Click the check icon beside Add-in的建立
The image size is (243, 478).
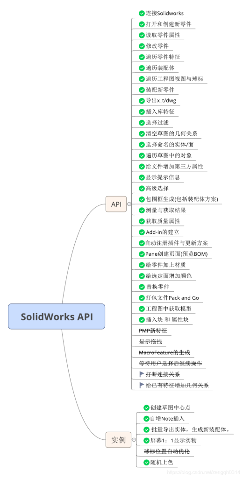pyautogui.click(x=141, y=232)
